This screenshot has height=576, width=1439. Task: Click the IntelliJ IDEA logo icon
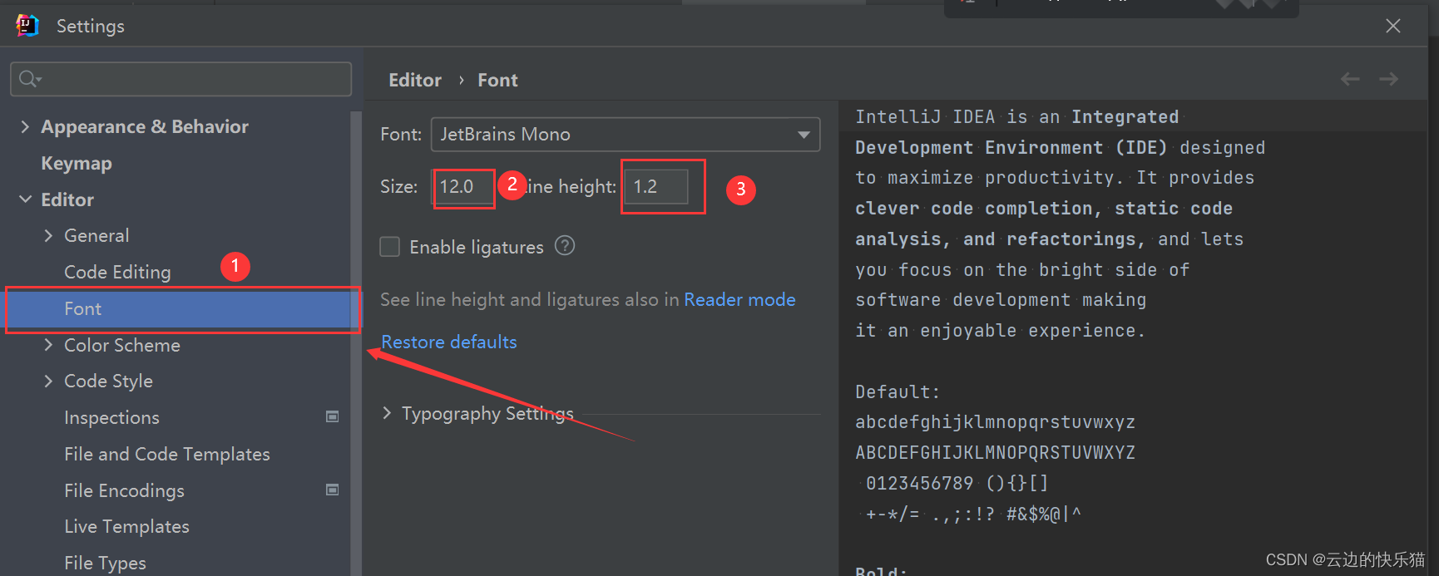pyautogui.click(x=27, y=26)
